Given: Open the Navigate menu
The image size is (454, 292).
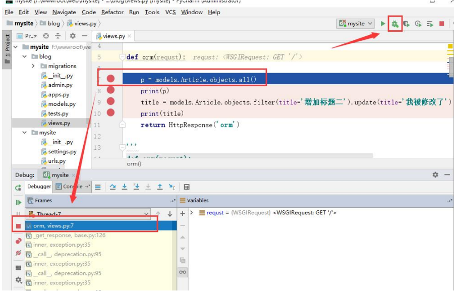Looking at the screenshot, I should (64, 12).
